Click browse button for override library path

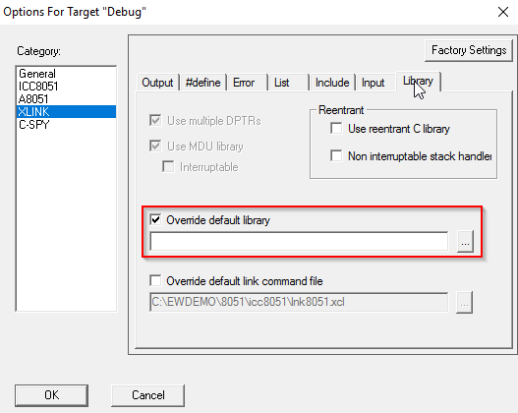pos(465,242)
